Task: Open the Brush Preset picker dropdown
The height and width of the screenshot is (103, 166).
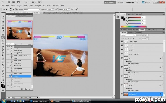Action: (13, 9)
